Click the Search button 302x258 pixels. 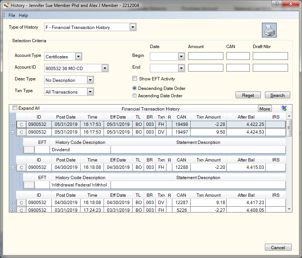(277, 95)
